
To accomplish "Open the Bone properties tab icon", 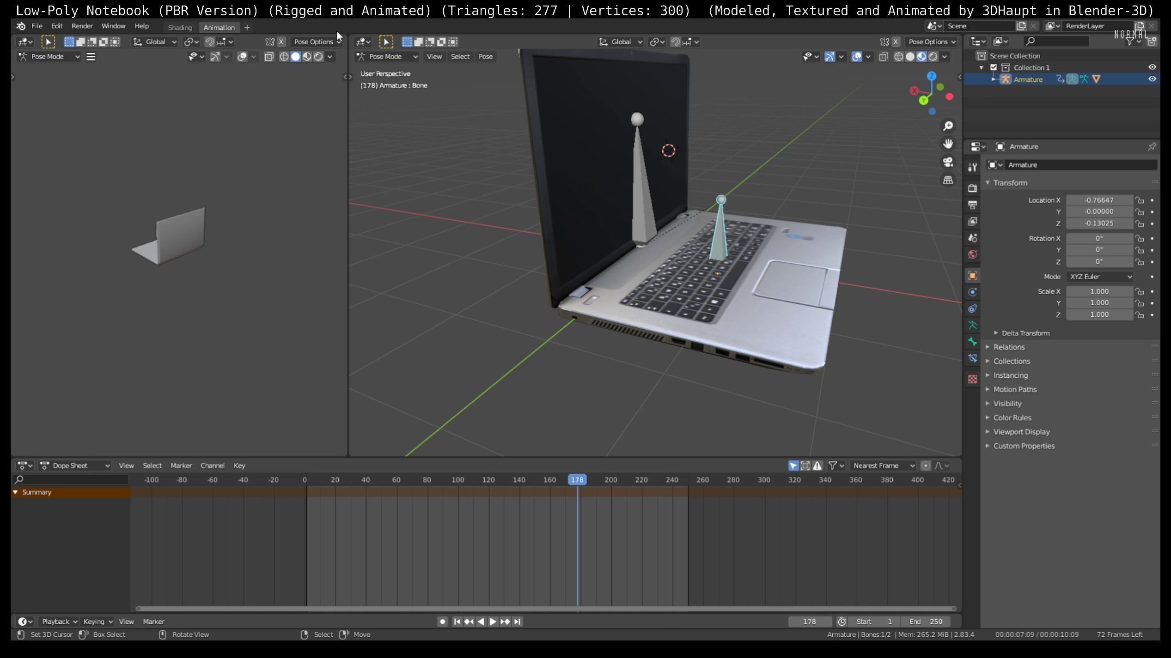I will pyautogui.click(x=973, y=342).
